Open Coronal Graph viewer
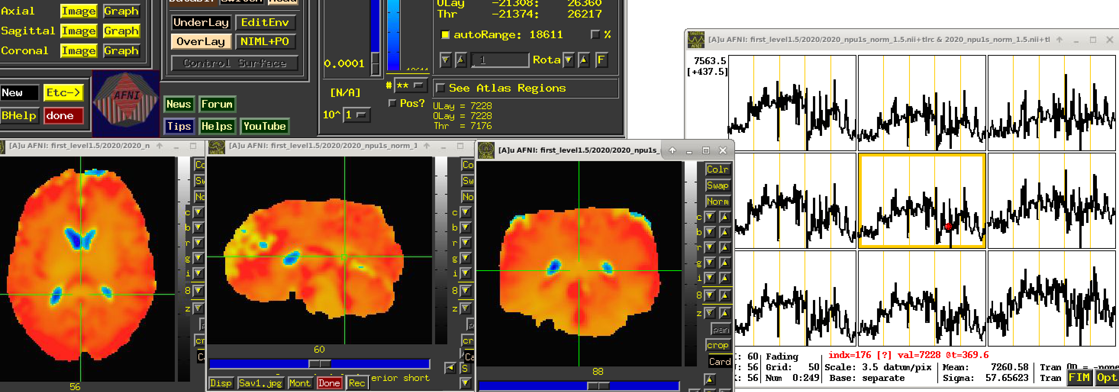The height and width of the screenshot is (392, 1119). point(121,51)
